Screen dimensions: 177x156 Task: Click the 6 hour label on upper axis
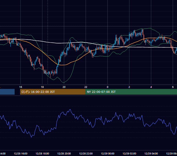(x=173, y=87)
